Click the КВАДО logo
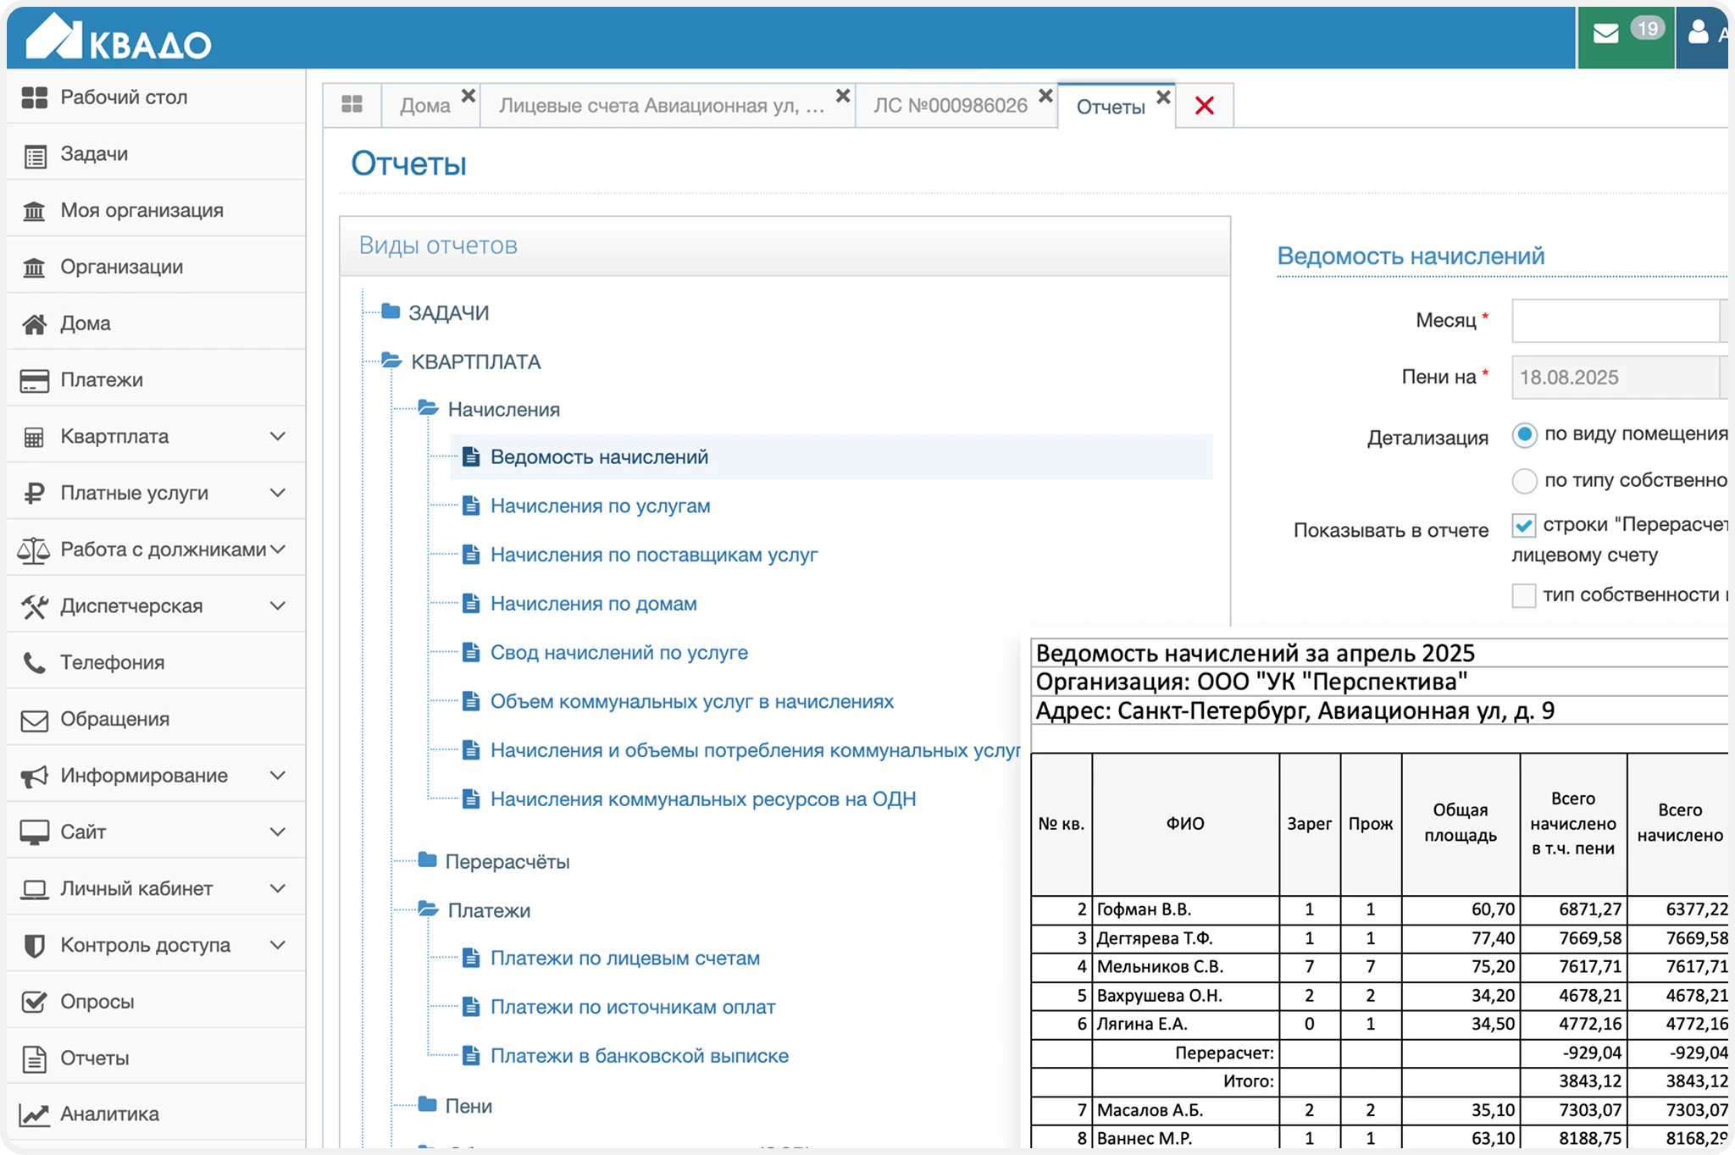 tap(119, 37)
